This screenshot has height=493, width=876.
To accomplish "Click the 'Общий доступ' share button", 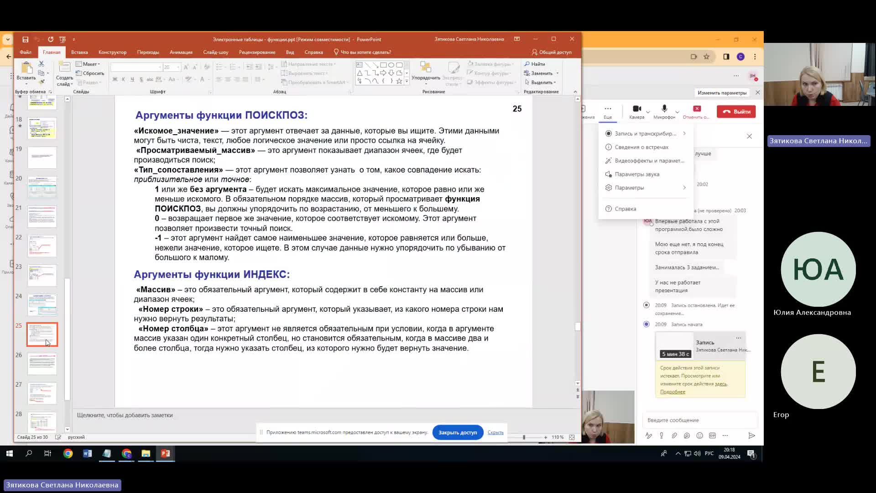I will [552, 52].
